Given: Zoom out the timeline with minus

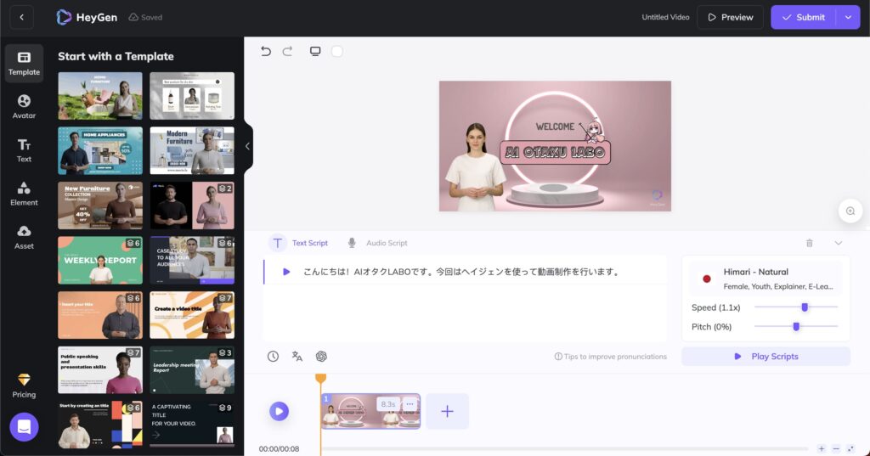Looking at the screenshot, I should [836, 448].
